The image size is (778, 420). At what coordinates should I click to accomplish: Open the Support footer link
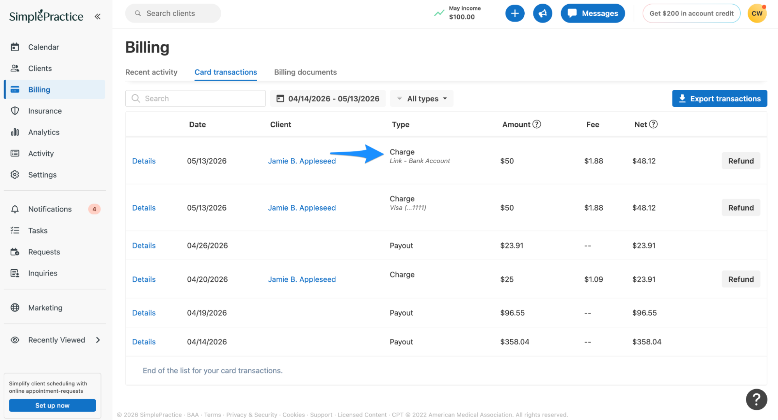321,415
